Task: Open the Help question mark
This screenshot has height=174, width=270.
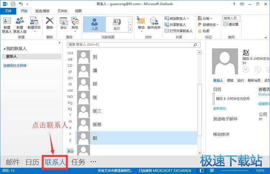Action: coord(234,4)
